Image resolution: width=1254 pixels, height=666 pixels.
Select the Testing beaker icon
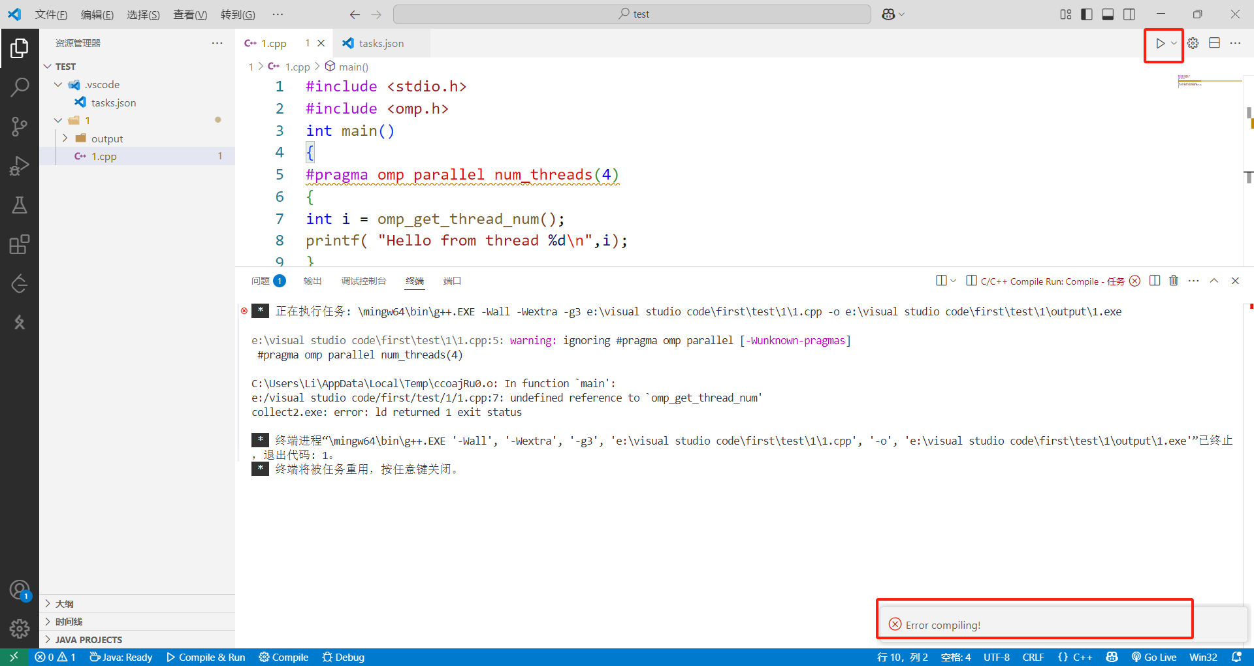pos(20,204)
